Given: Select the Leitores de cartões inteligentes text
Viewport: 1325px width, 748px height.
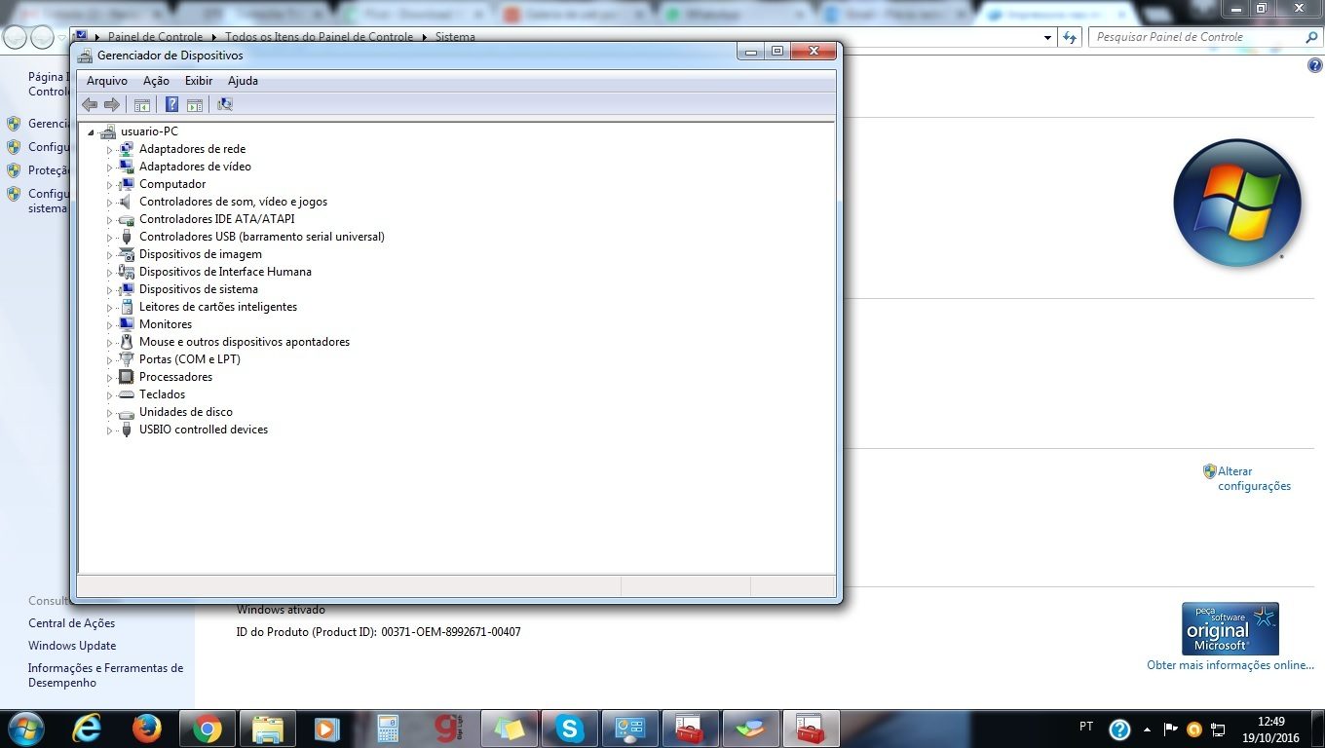Looking at the screenshot, I should pos(218,307).
